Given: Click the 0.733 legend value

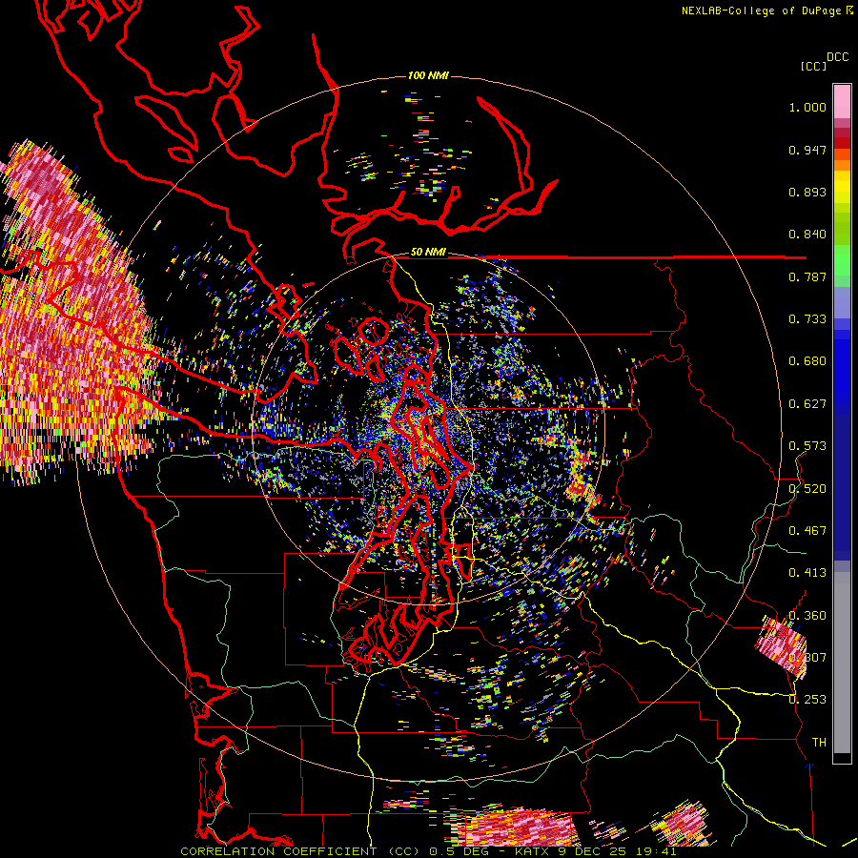Looking at the screenshot, I should click(807, 319).
